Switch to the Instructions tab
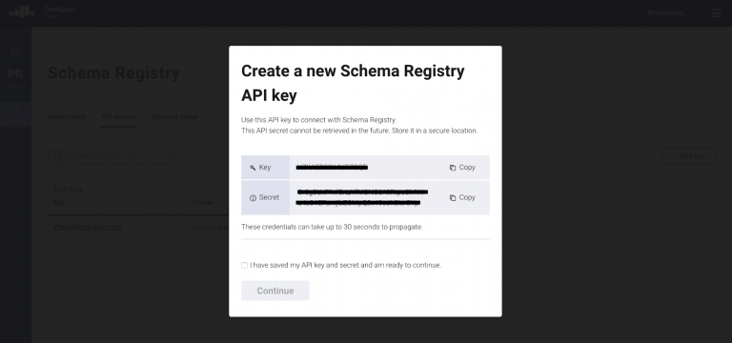 [x=67, y=116]
